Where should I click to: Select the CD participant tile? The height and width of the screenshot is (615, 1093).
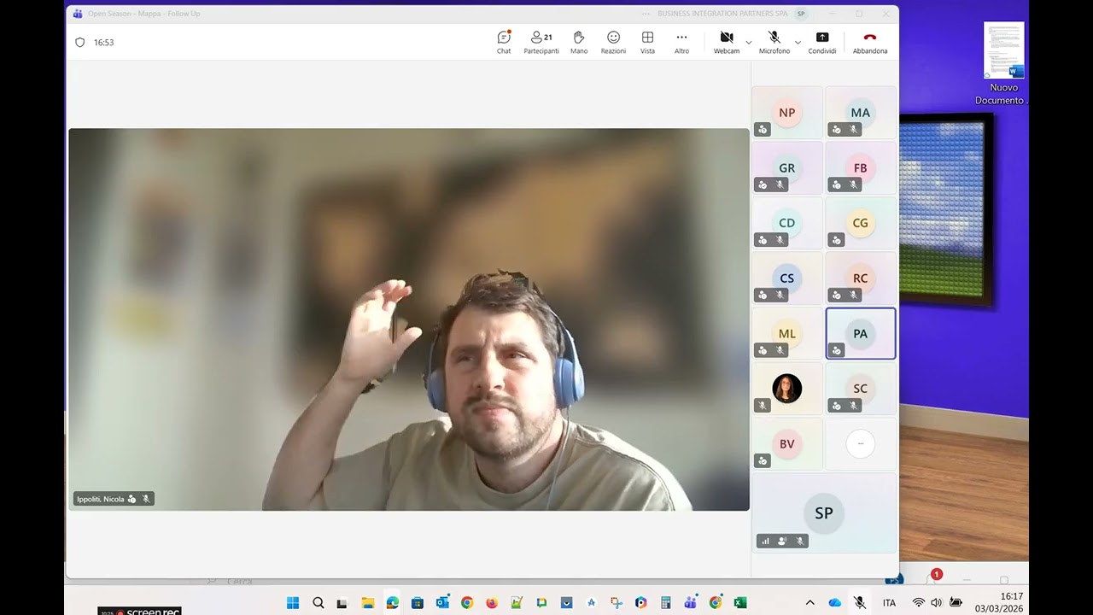tap(787, 222)
